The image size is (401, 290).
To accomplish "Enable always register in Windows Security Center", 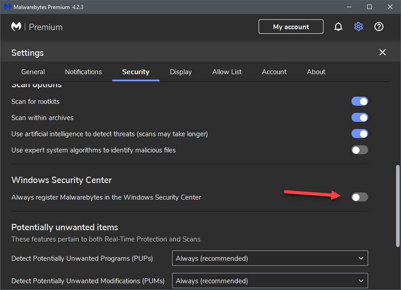I will tap(360, 197).
